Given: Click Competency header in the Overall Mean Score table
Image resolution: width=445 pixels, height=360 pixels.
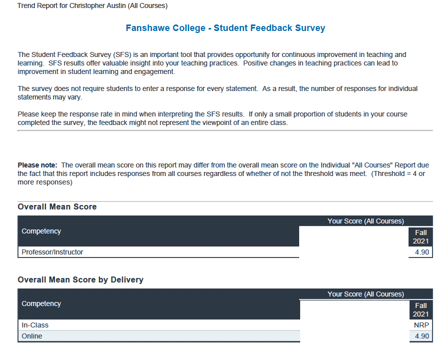Looking at the screenshot, I should 41,231.
